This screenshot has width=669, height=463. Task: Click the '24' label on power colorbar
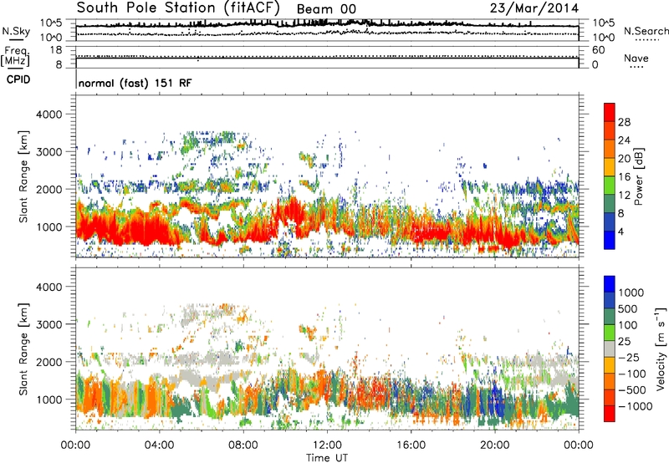point(624,140)
